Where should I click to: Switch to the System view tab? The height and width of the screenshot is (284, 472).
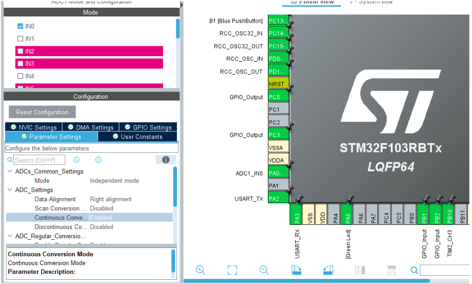click(x=372, y=2)
